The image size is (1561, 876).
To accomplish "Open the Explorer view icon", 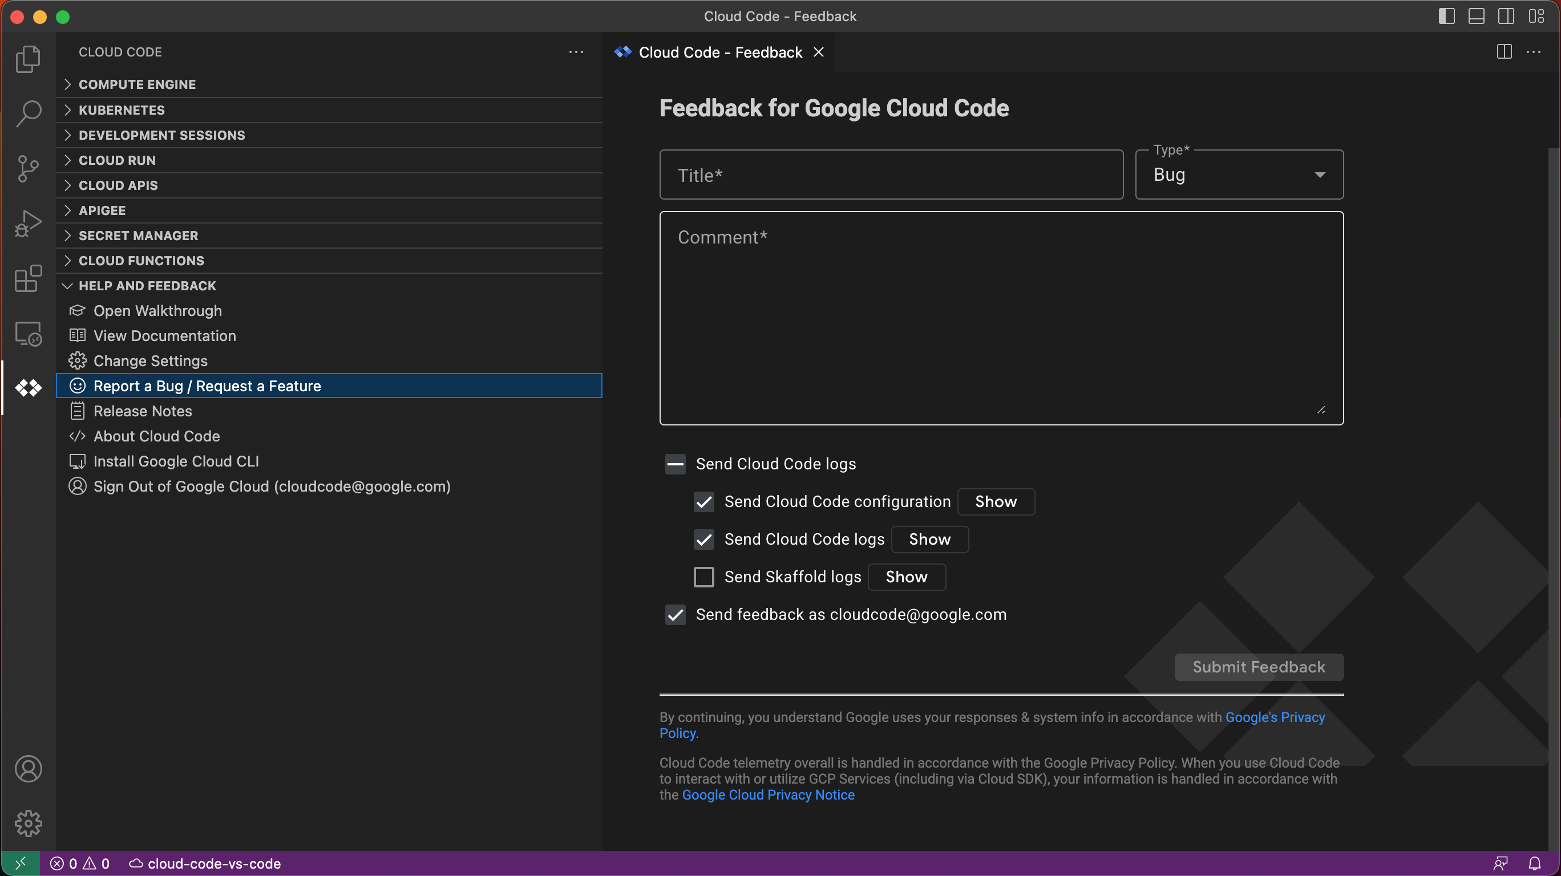I will (28, 59).
